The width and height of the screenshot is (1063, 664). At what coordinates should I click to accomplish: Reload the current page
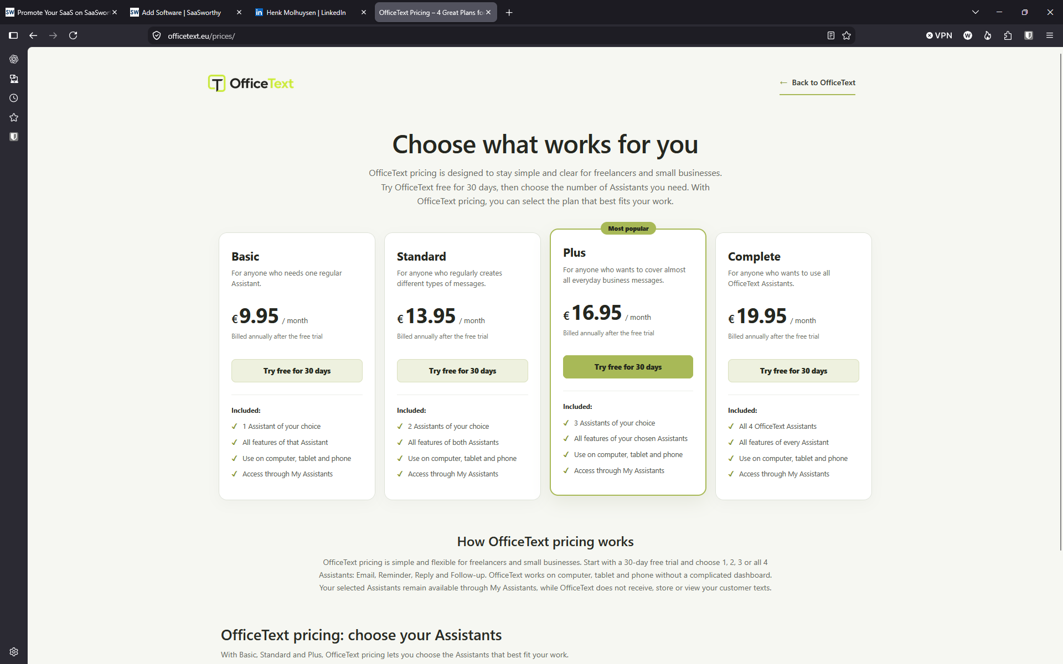click(73, 35)
